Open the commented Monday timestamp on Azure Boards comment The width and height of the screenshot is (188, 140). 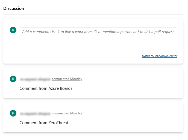(67, 79)
